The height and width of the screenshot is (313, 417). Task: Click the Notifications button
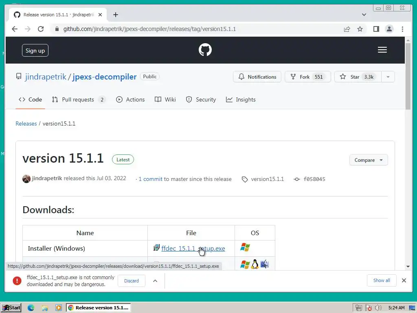point(257,77)
